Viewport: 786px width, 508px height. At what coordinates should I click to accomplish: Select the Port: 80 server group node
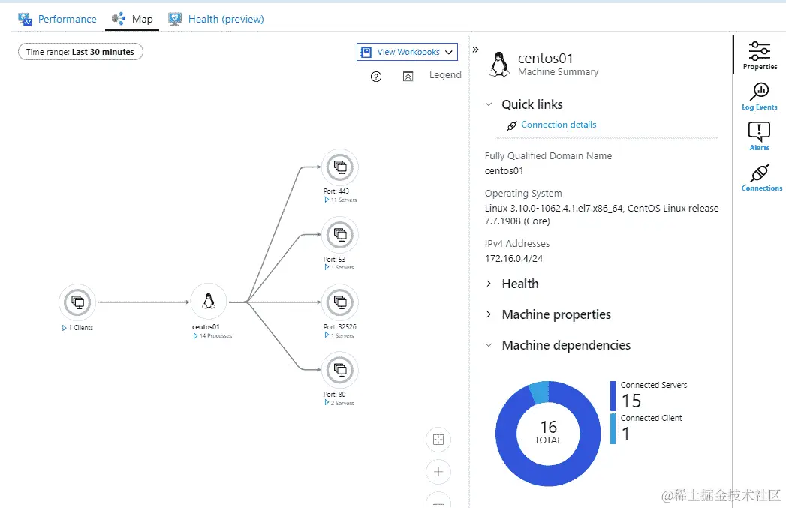coord(340,370)
